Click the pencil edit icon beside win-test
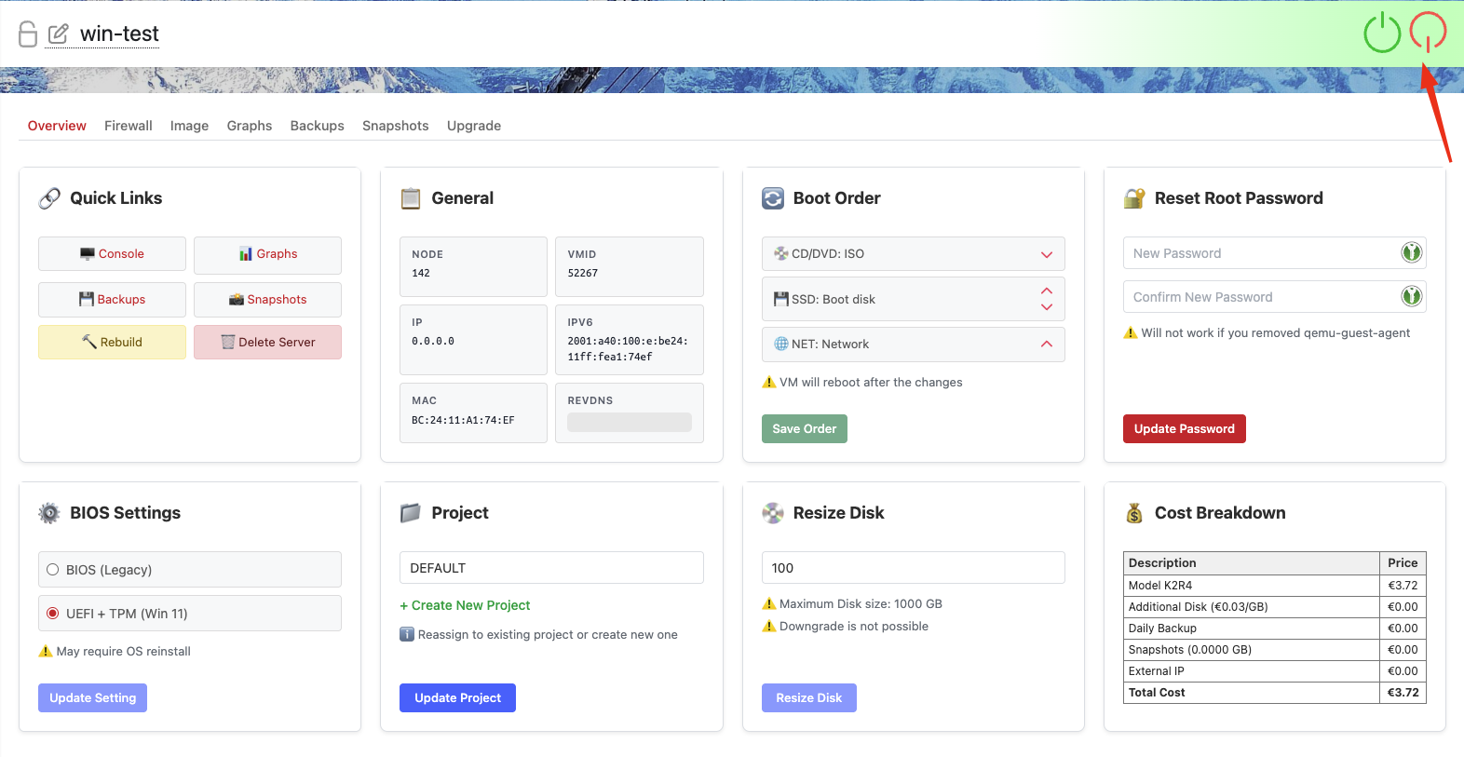Viewport: 1464px width, 757px height. click(x=59, y=34)
